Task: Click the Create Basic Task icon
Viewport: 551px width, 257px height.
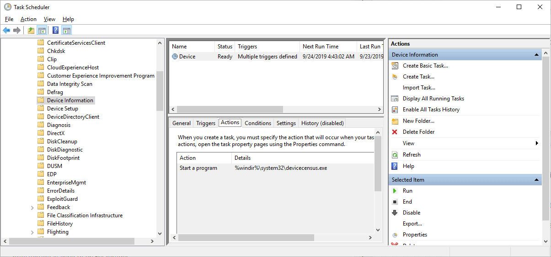Action: click(395, 66)
